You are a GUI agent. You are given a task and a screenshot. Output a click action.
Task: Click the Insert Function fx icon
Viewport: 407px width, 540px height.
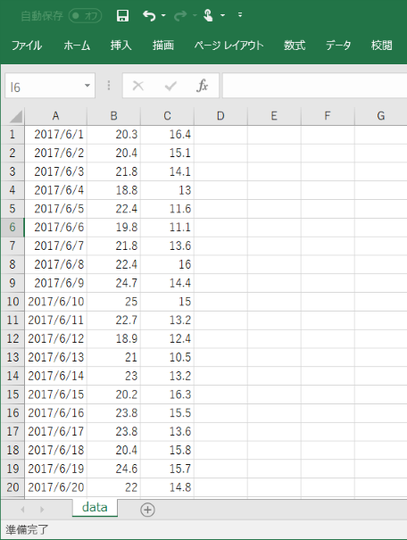(x=202, y=86)
